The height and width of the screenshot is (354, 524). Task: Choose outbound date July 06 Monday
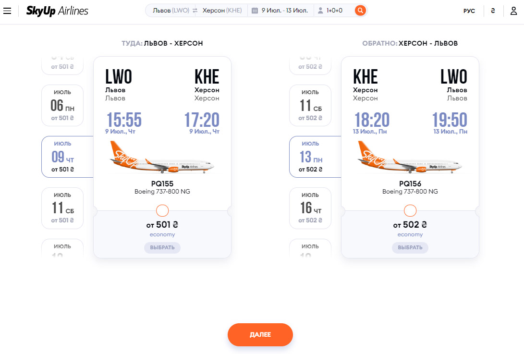click(x=62, y=105)
